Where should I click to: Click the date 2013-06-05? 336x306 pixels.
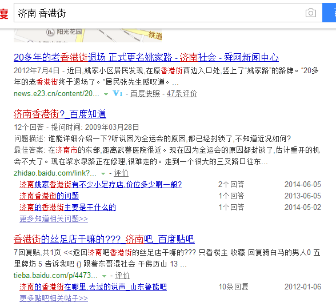(x=303, y=196)
